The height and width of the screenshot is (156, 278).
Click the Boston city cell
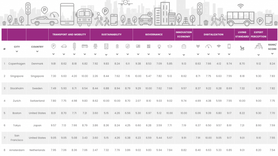click(17, 113)
